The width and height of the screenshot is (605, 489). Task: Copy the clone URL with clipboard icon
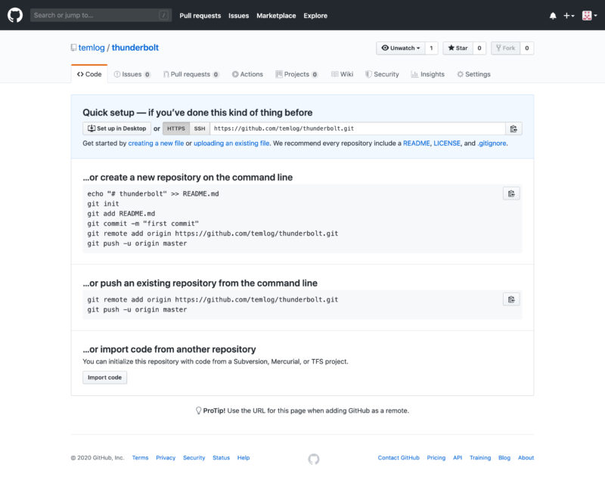[513, 128]
